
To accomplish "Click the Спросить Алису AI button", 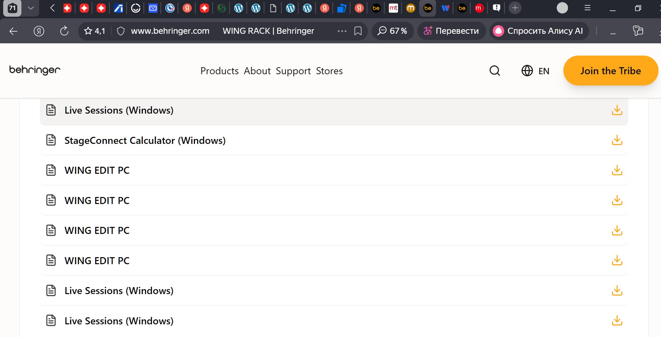I will (539, 31).
